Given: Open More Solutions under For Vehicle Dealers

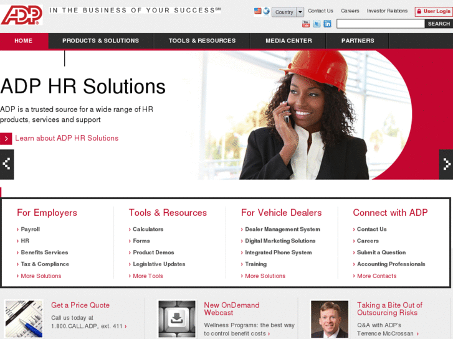Looking at the screenshot, I should (265, 276).
